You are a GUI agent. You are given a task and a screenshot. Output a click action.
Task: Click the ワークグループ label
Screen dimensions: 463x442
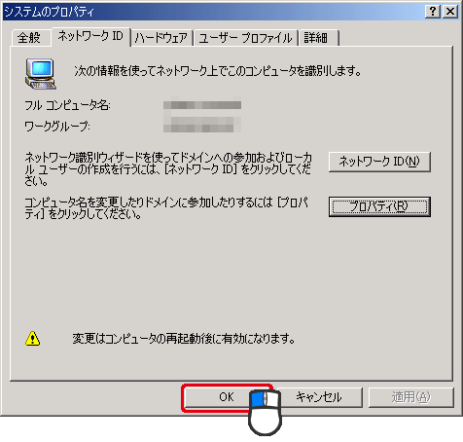(x=57, y=126)
